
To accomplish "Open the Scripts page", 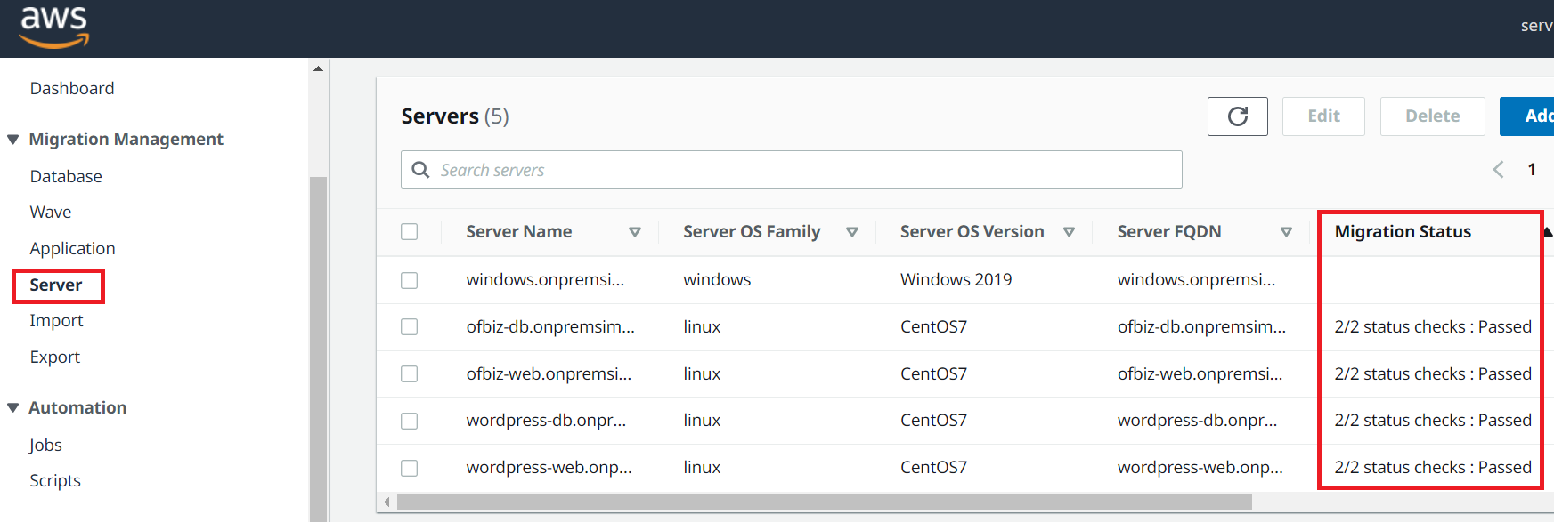I will click(55, 481).
